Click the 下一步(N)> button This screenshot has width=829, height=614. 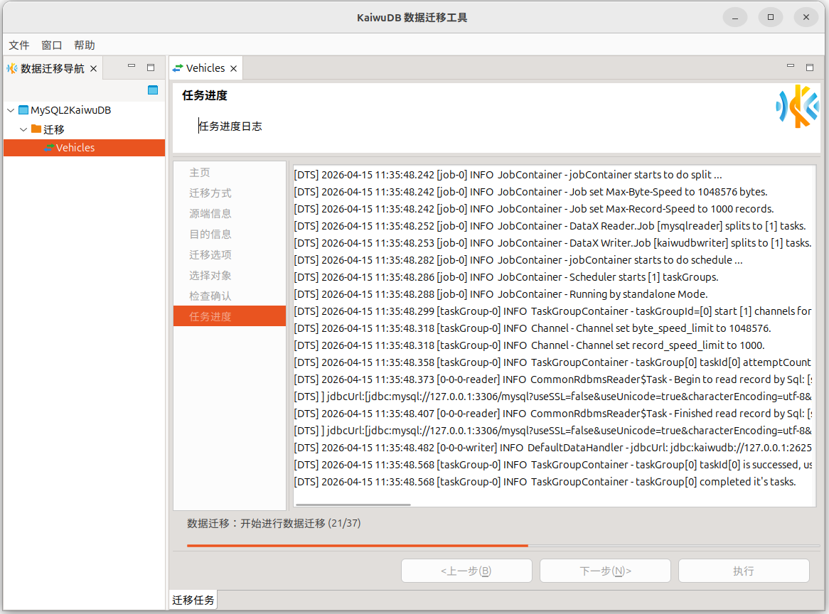click(x=605, y=571)
